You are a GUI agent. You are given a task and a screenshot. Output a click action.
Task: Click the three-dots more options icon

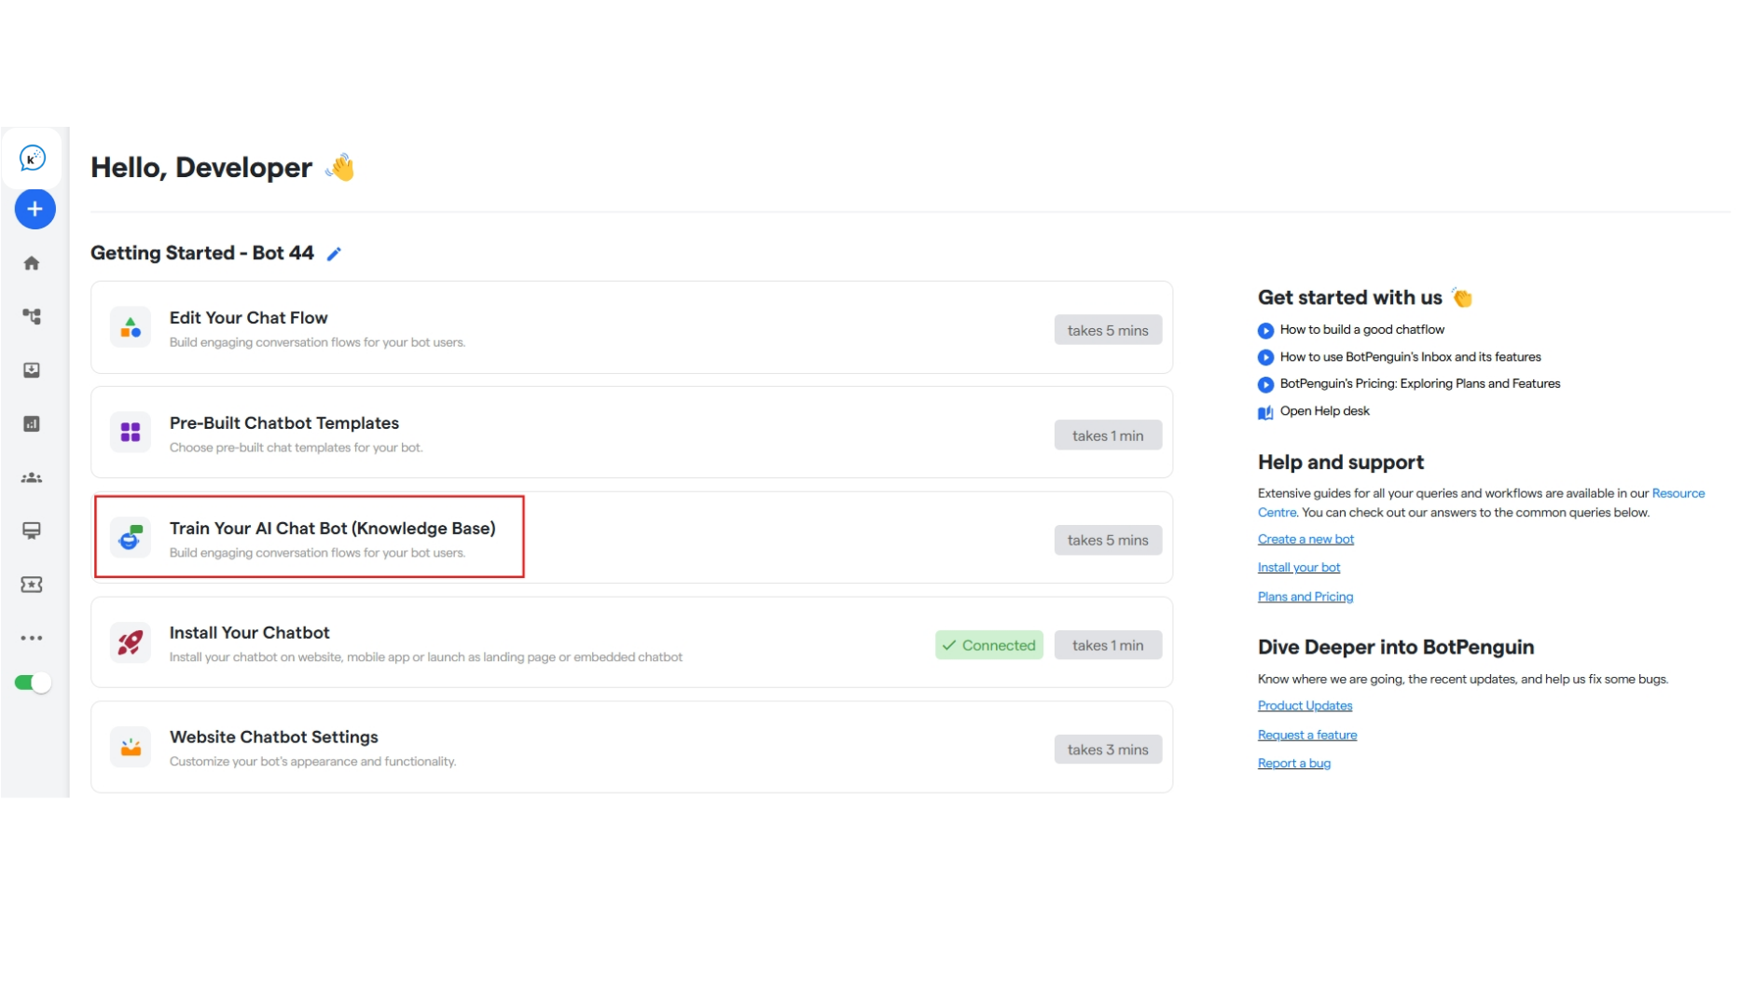point(32,638)
